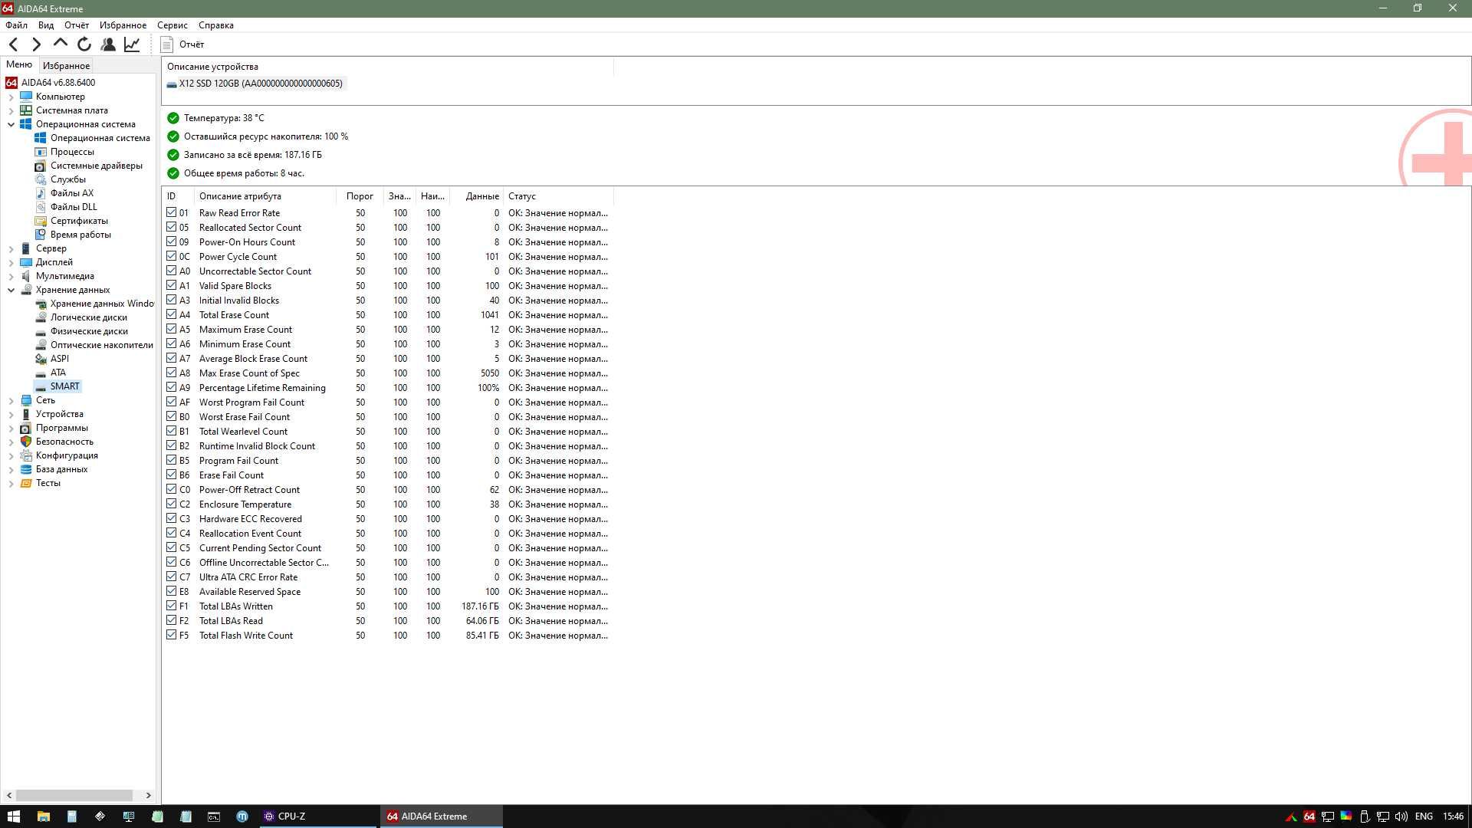Toggle checkbox for Enclosure Temperature
This screenshot has width=1472, height=828.
(x=171, y=504)
